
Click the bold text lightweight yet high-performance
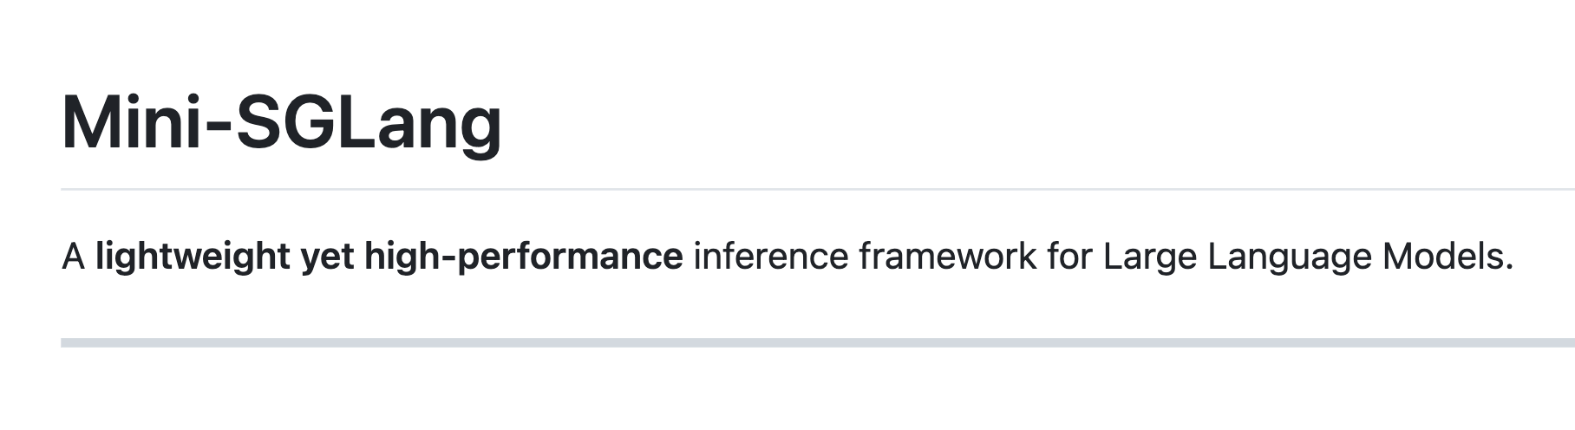pos(389,257)
